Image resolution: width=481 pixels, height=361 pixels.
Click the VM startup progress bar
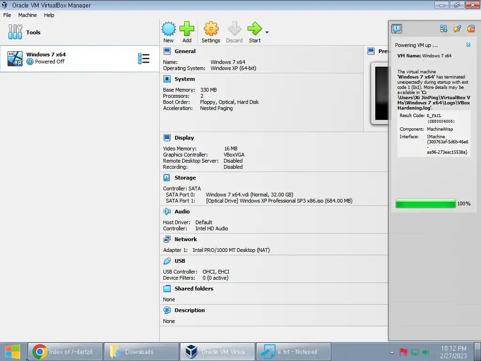(426, 204)
